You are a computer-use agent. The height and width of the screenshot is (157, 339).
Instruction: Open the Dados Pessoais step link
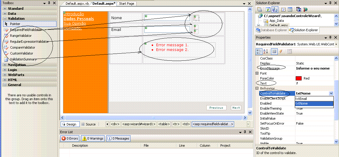pos(79,19)
